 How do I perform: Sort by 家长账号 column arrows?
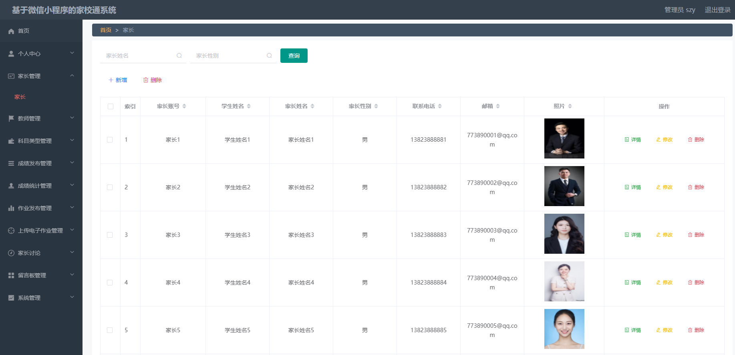click(x=184, y=106)
